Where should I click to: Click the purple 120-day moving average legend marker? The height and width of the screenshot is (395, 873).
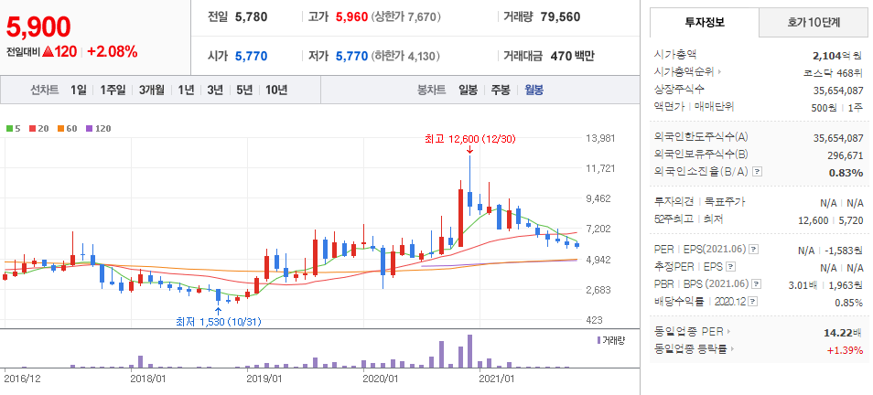(89, 129)
